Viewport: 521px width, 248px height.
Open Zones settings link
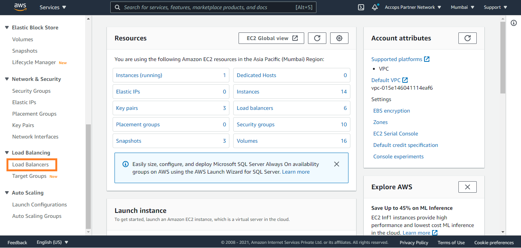(381, 122)
